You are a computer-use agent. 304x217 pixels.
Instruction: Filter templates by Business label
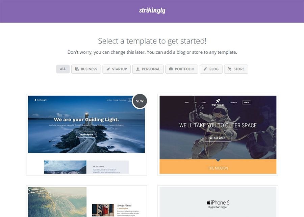coord(86,69)
